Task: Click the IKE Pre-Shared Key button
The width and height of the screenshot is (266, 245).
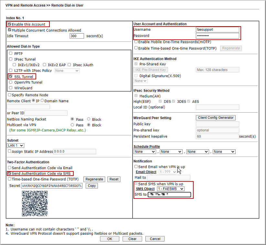Action: tap(151, 70)
